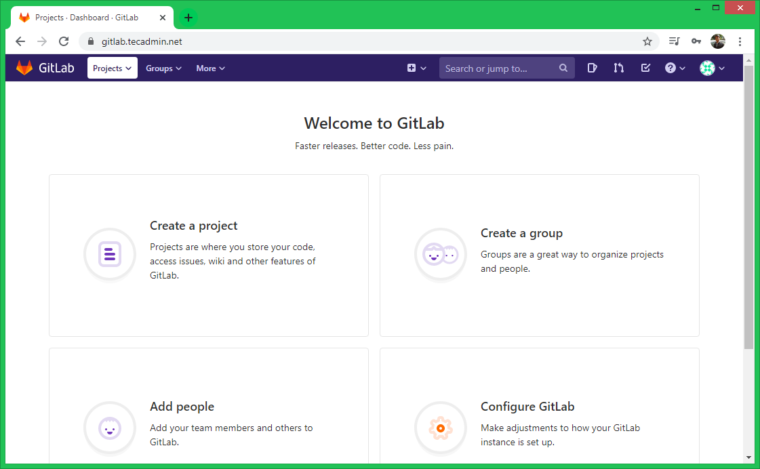The height and width of the screenshot is (469, 760).
Task: Open the Add people card
Action: click(209, 406)
